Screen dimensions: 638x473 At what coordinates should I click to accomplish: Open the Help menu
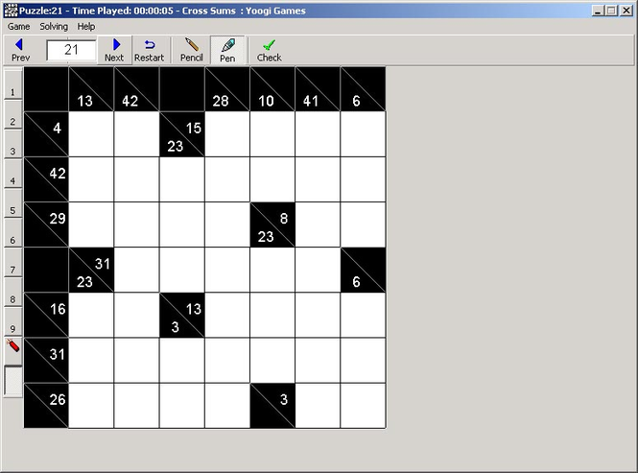point(86,27)
